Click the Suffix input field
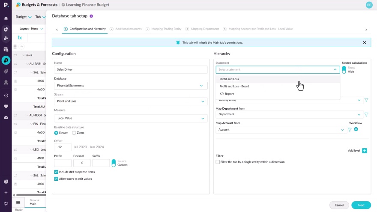This screenshot has width=377, height=212. (x=101, y=163)
